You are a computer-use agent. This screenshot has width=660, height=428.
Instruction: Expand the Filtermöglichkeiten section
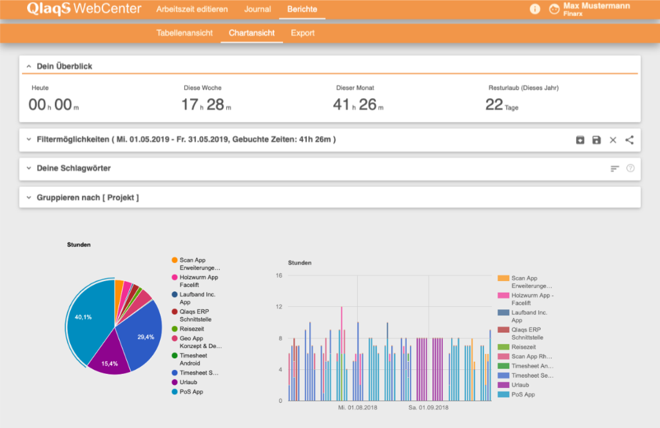pos(28,139)
